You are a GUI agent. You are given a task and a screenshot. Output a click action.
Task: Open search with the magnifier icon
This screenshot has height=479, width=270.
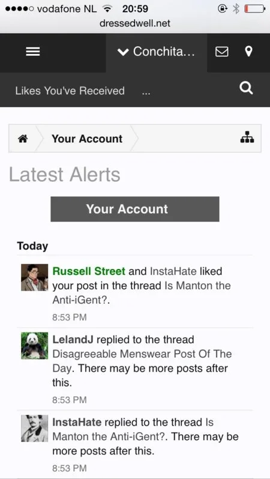[x=246, y=89]
